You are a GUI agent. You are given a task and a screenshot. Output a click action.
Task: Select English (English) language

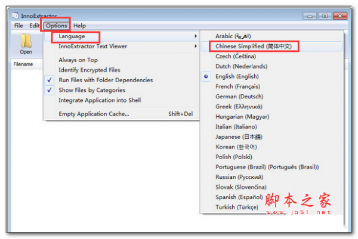[271, 76]
